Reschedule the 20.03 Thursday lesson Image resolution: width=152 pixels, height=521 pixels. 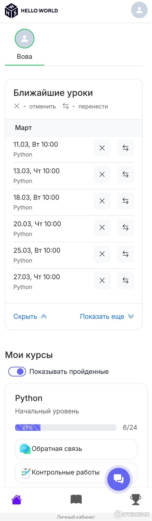125,227
